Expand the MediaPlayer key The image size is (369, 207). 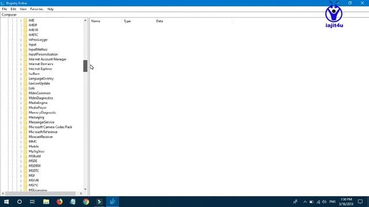tap(21, 108)
